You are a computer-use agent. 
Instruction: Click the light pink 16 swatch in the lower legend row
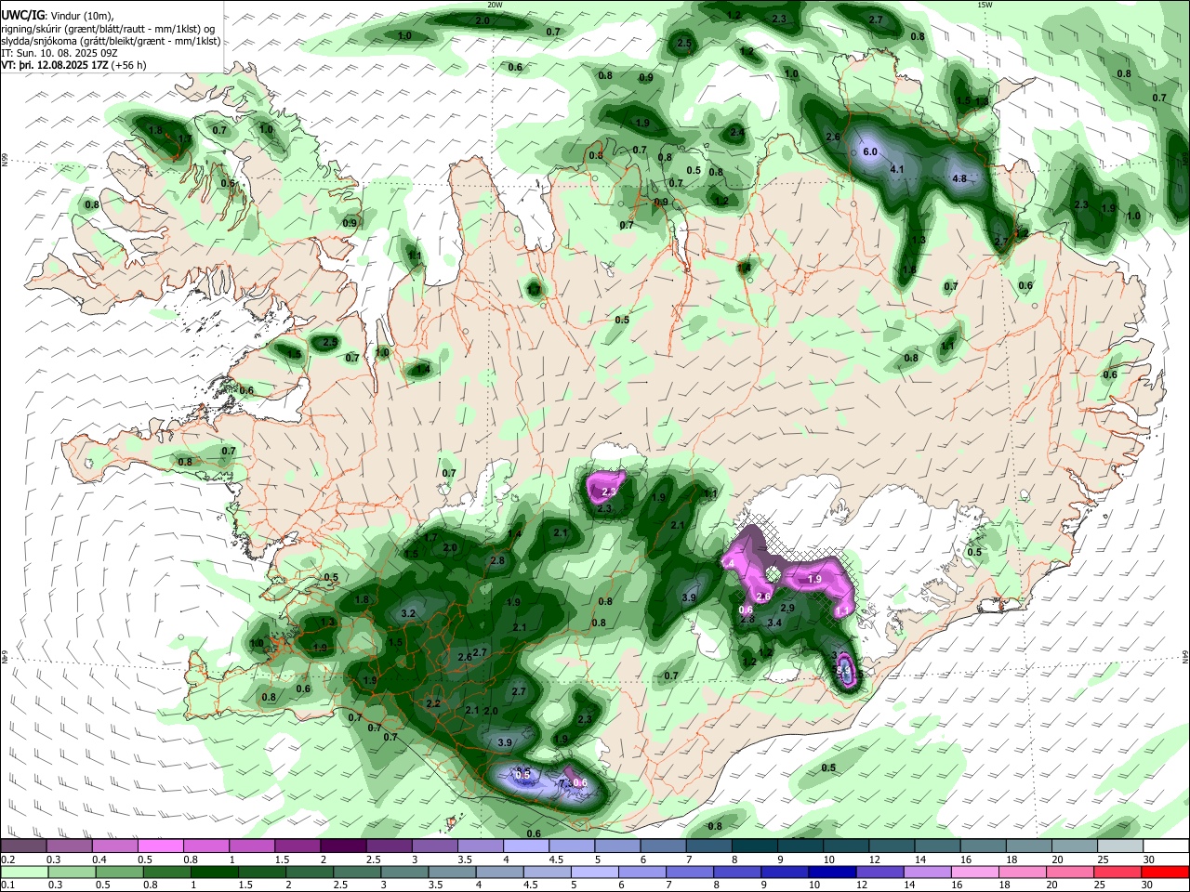coord(975,872)
